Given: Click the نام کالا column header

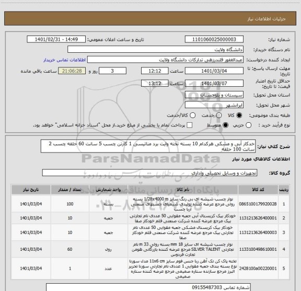Looking at the screenshot, I should tap(183, 190).
